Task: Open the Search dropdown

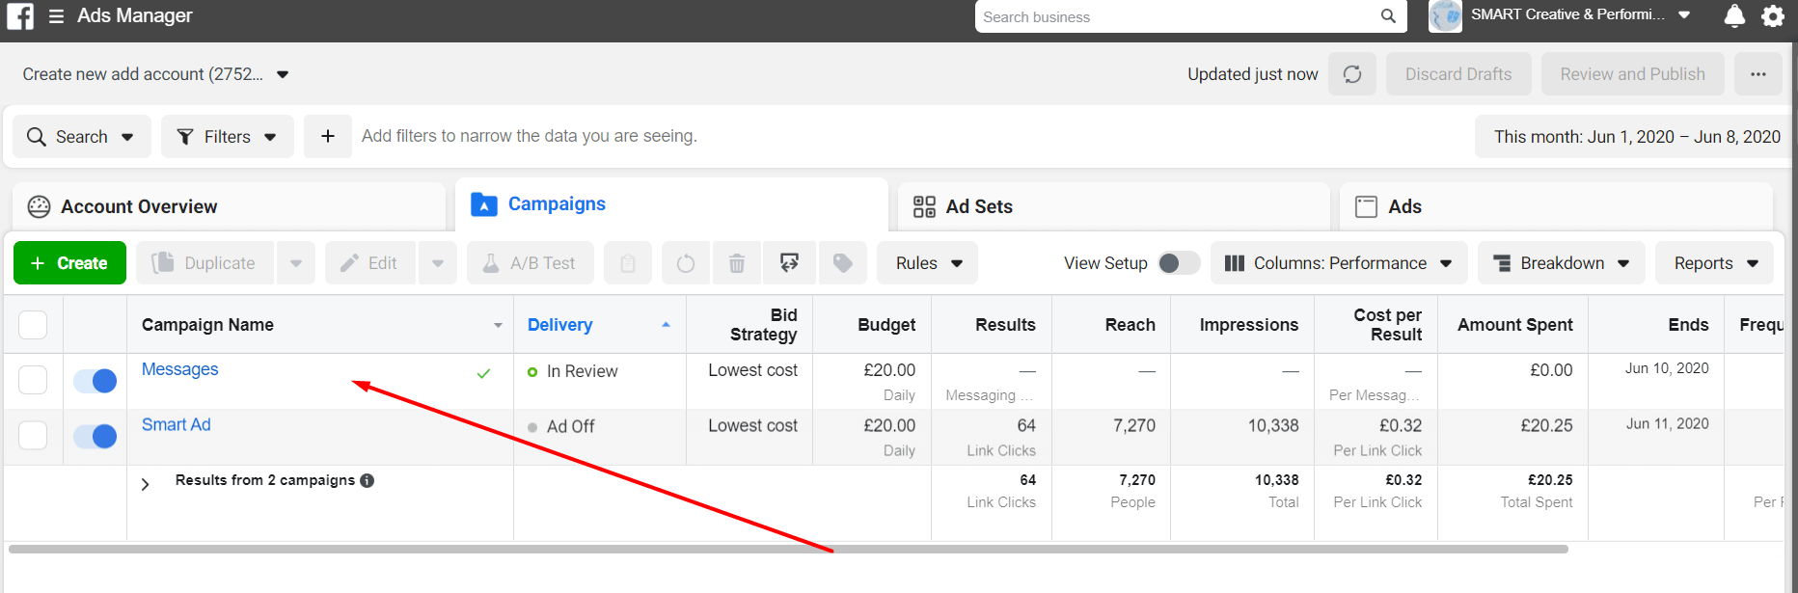Action: pos(81,136)
